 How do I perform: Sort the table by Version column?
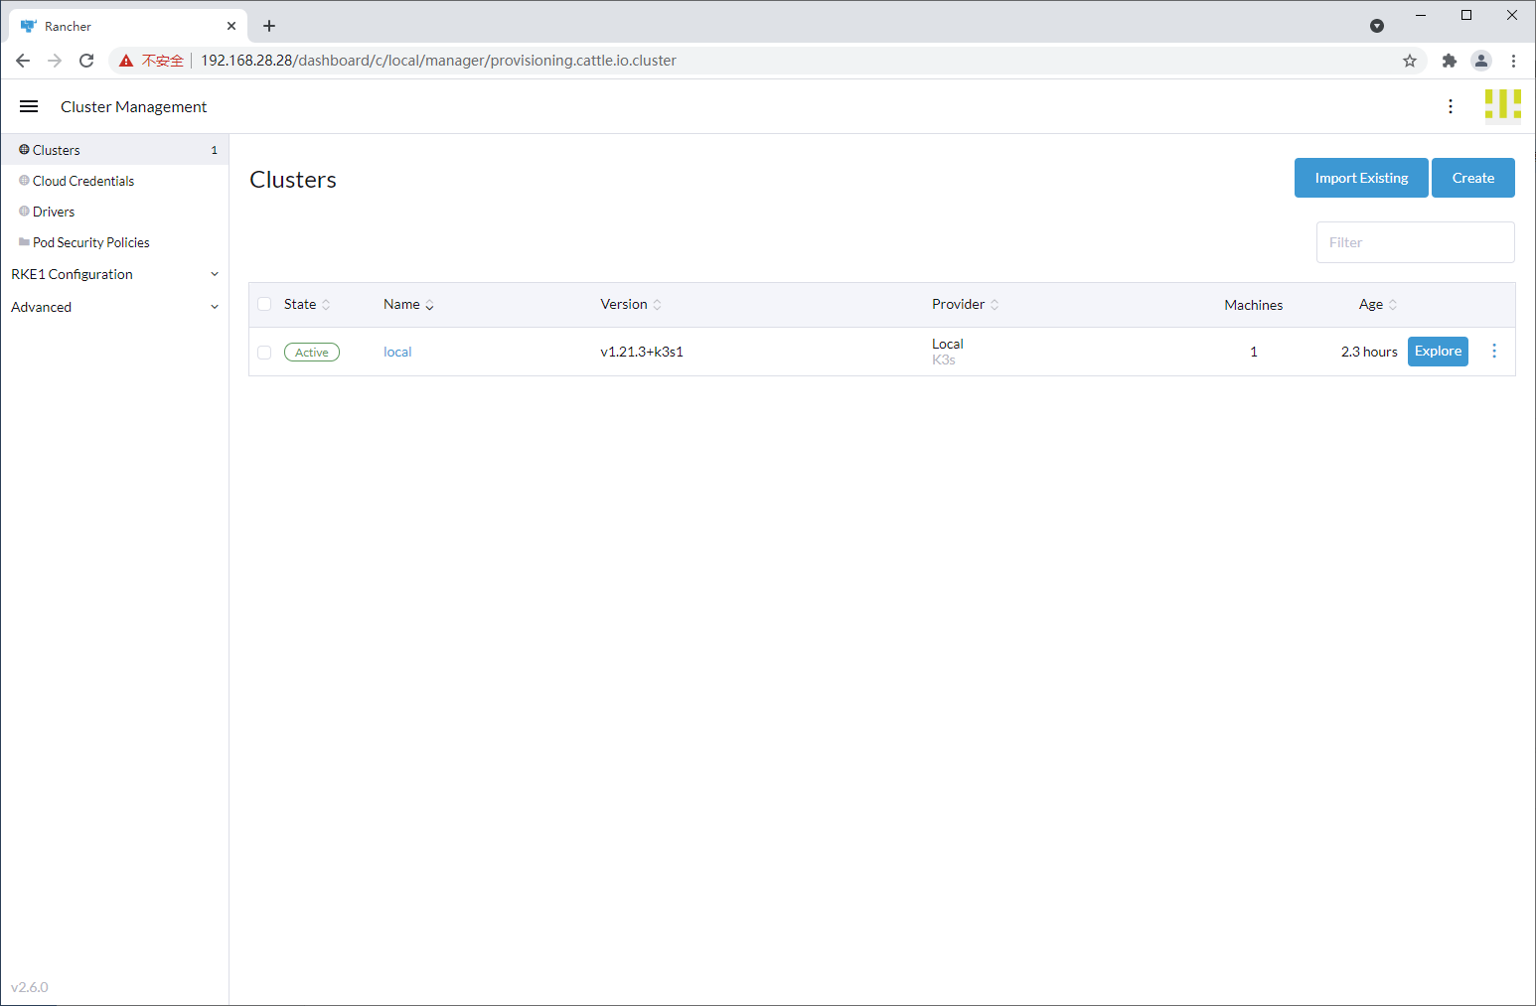pyautogui.click(x=631, y=304)
